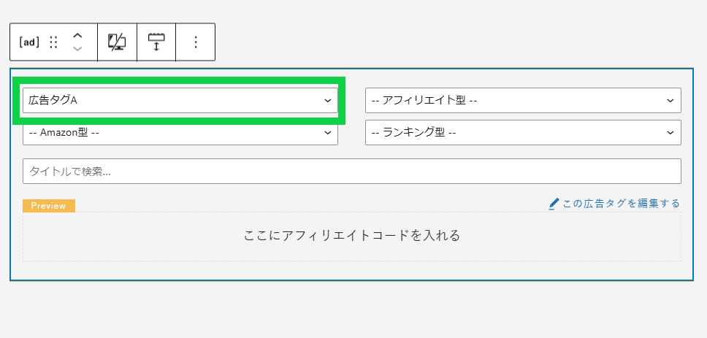This screenshot has width=707, height=338.
Task: Follow the この広告タグを編集する link
Action: coord(621,204)
